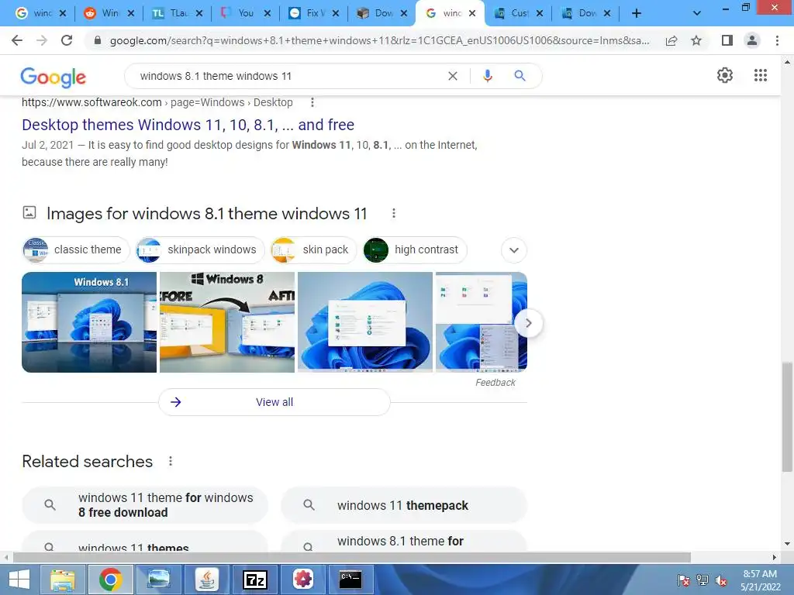Share this page via address bar icon
Image resolution: width=794 pixels, height=595 pixels.
(671, 40)
